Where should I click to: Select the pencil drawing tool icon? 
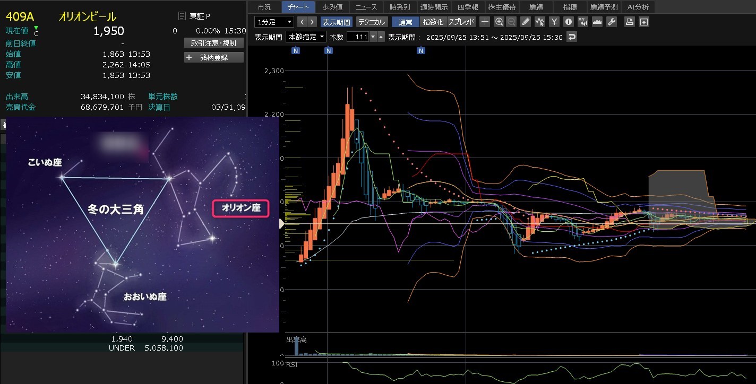tap(526, 22)
